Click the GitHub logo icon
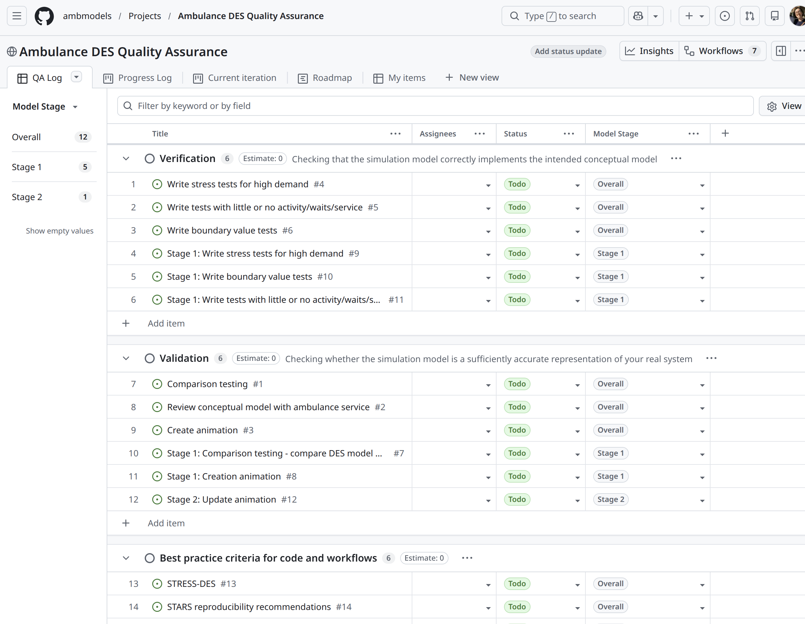 [44, 16]
